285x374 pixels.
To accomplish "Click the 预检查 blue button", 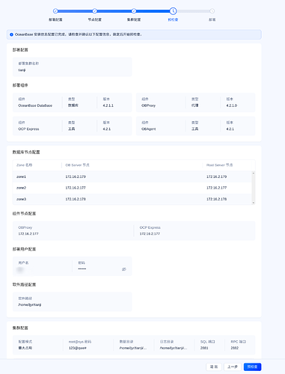I will click(252, 367).
